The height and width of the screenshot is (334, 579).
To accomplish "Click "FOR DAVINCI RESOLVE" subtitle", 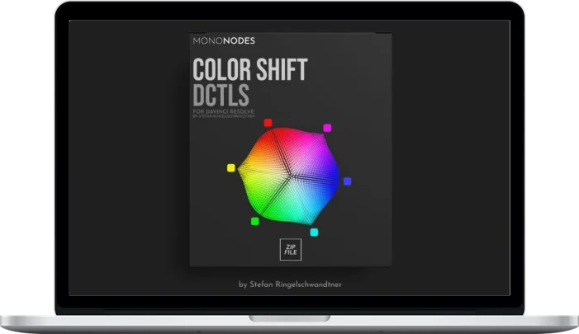I will coord(221,110).
